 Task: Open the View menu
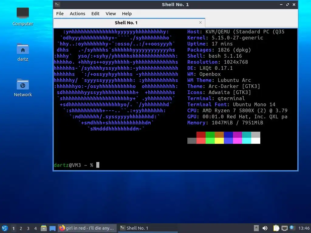(x=111, y=14)
